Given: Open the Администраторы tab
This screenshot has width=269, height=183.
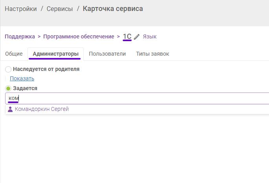Looking at the screenshot, I should point(55,54).
